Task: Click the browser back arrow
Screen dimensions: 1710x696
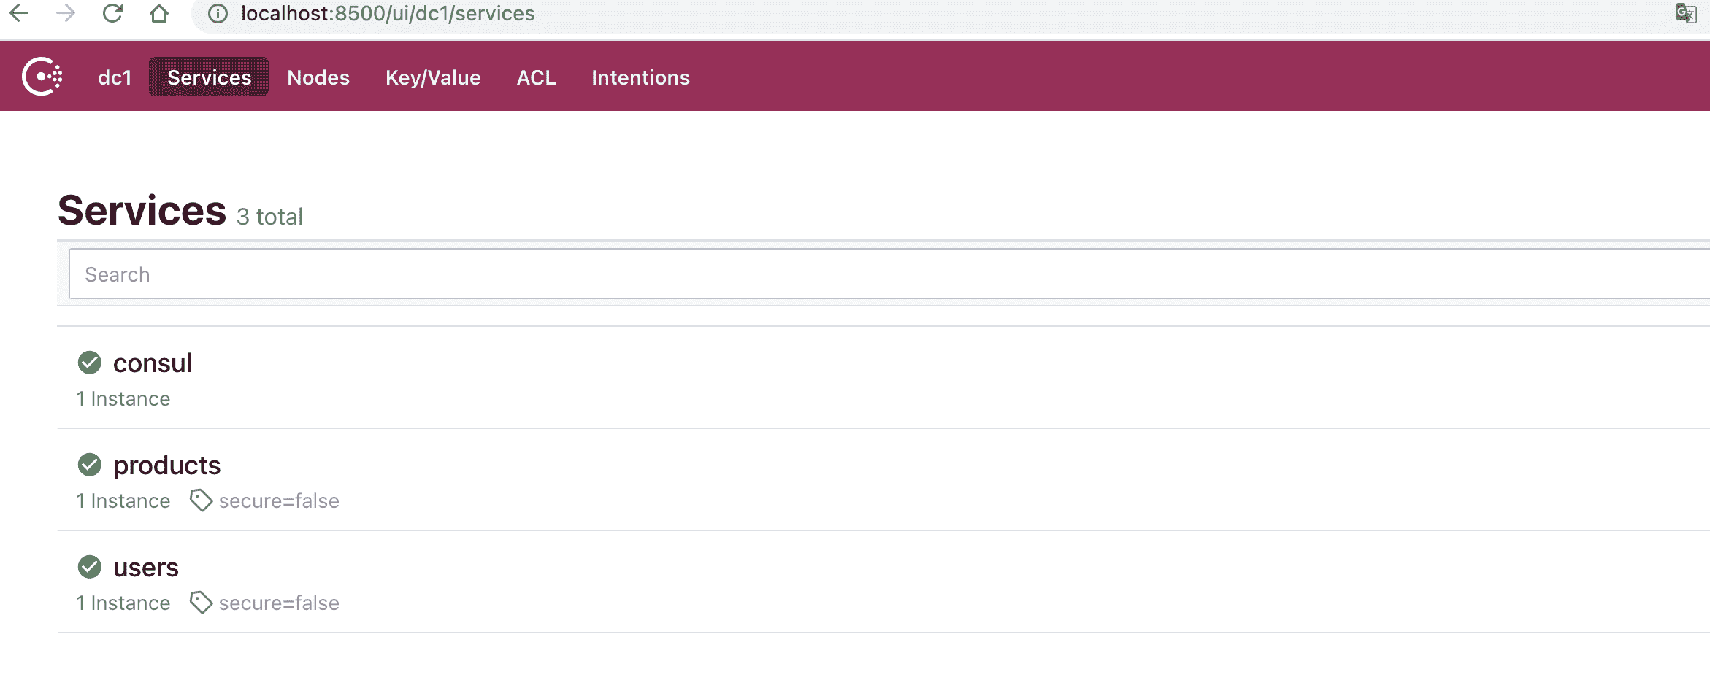Action: coord(20,13)
